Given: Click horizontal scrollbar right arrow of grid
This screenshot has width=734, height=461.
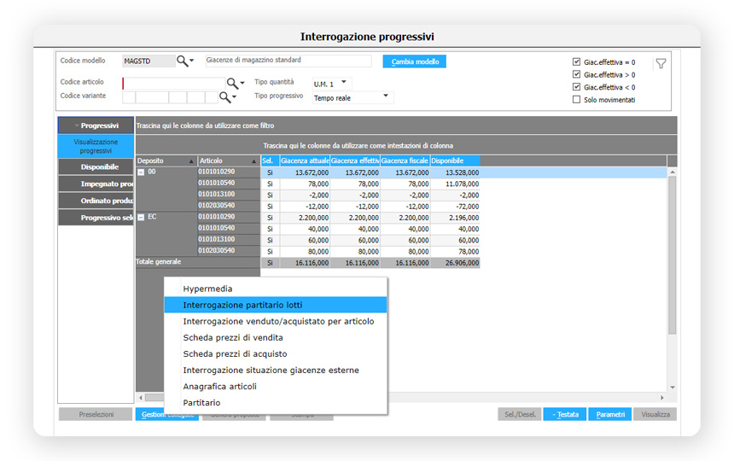Looking at the screenshot, I should point(662,398).
